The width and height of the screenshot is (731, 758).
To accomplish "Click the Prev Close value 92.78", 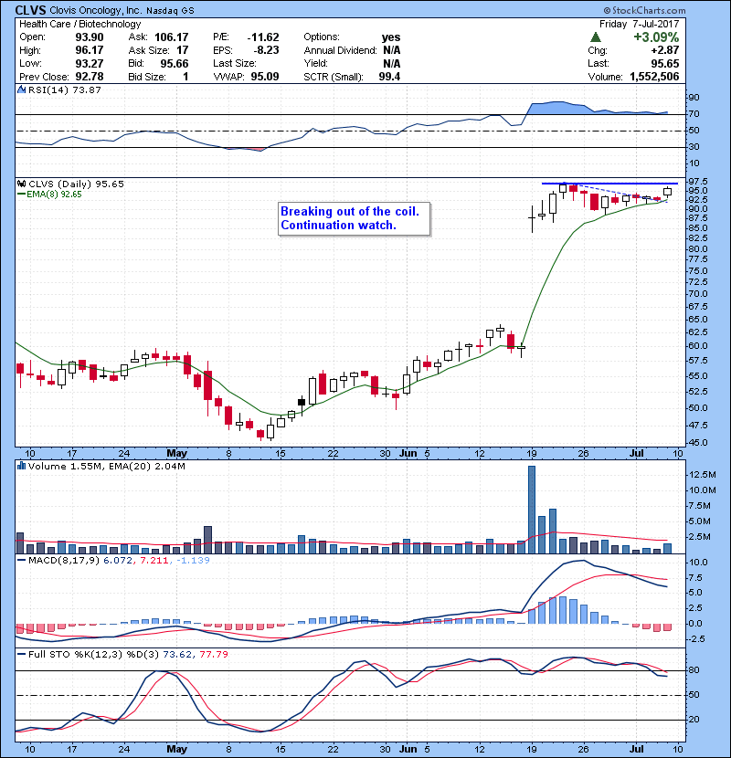I will pyautogui.click(x=90, y=77).
